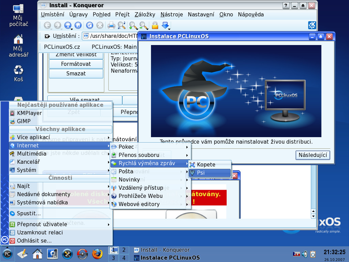The height and width of the screenshot is (262, 349).
Task: Launch Psi from the messaging submenu
Action: tap(210, 173)
